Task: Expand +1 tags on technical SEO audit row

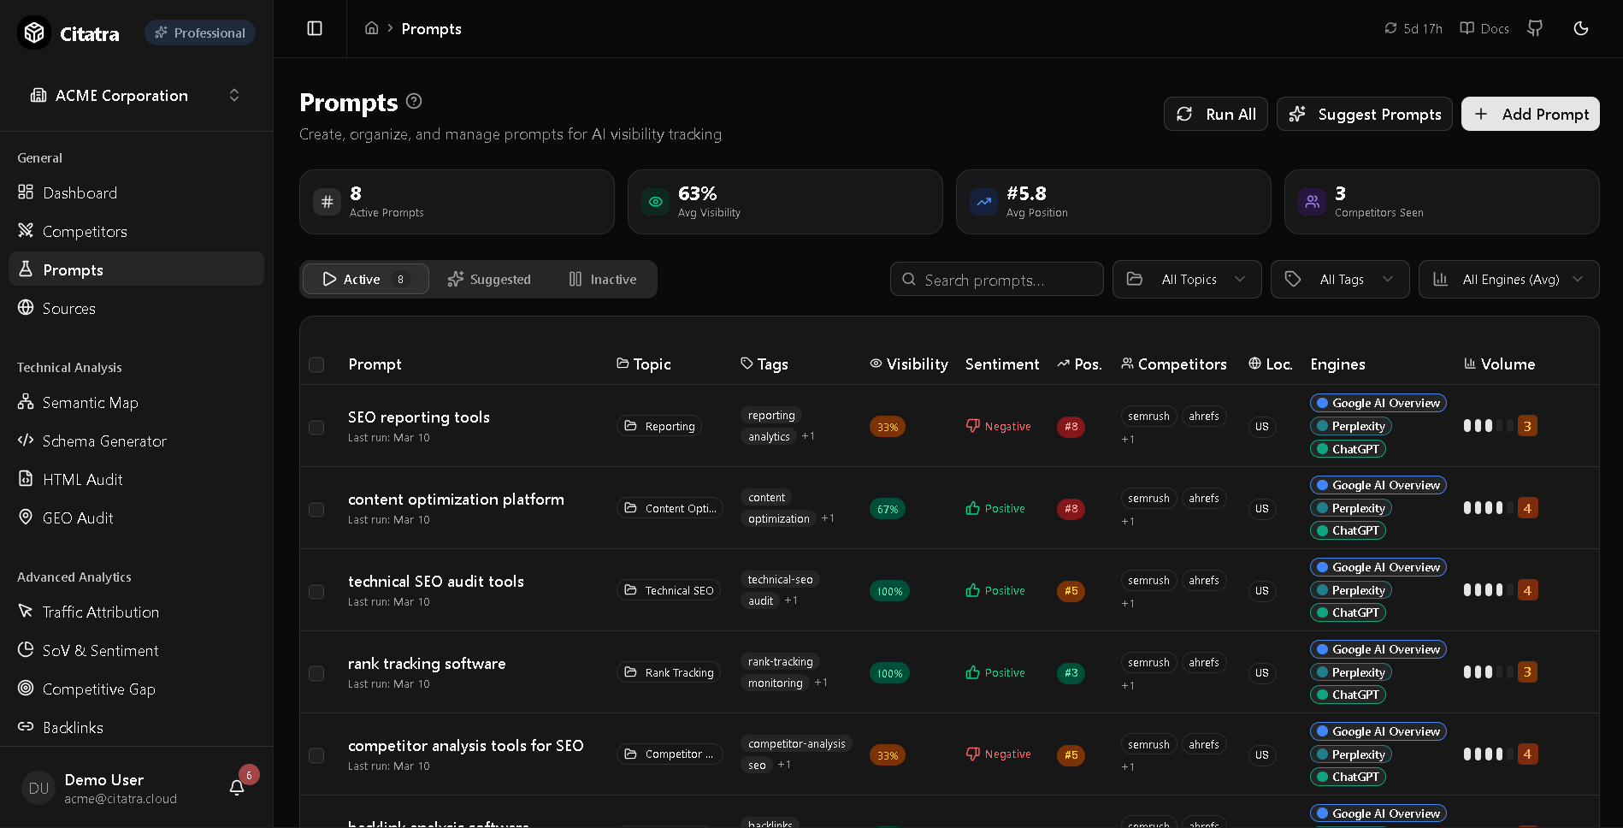Action: point(791,600)
